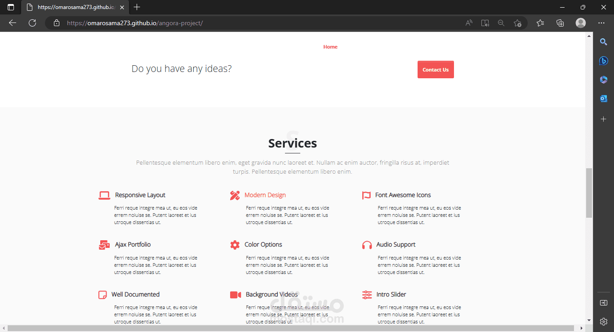Click the Well Documented note icon

(102, 295)
